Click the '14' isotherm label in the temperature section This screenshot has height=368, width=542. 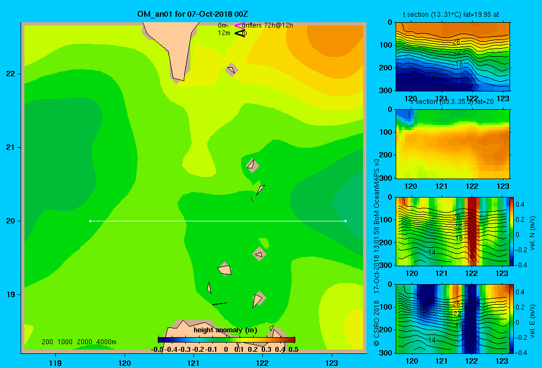pos(431,78)
